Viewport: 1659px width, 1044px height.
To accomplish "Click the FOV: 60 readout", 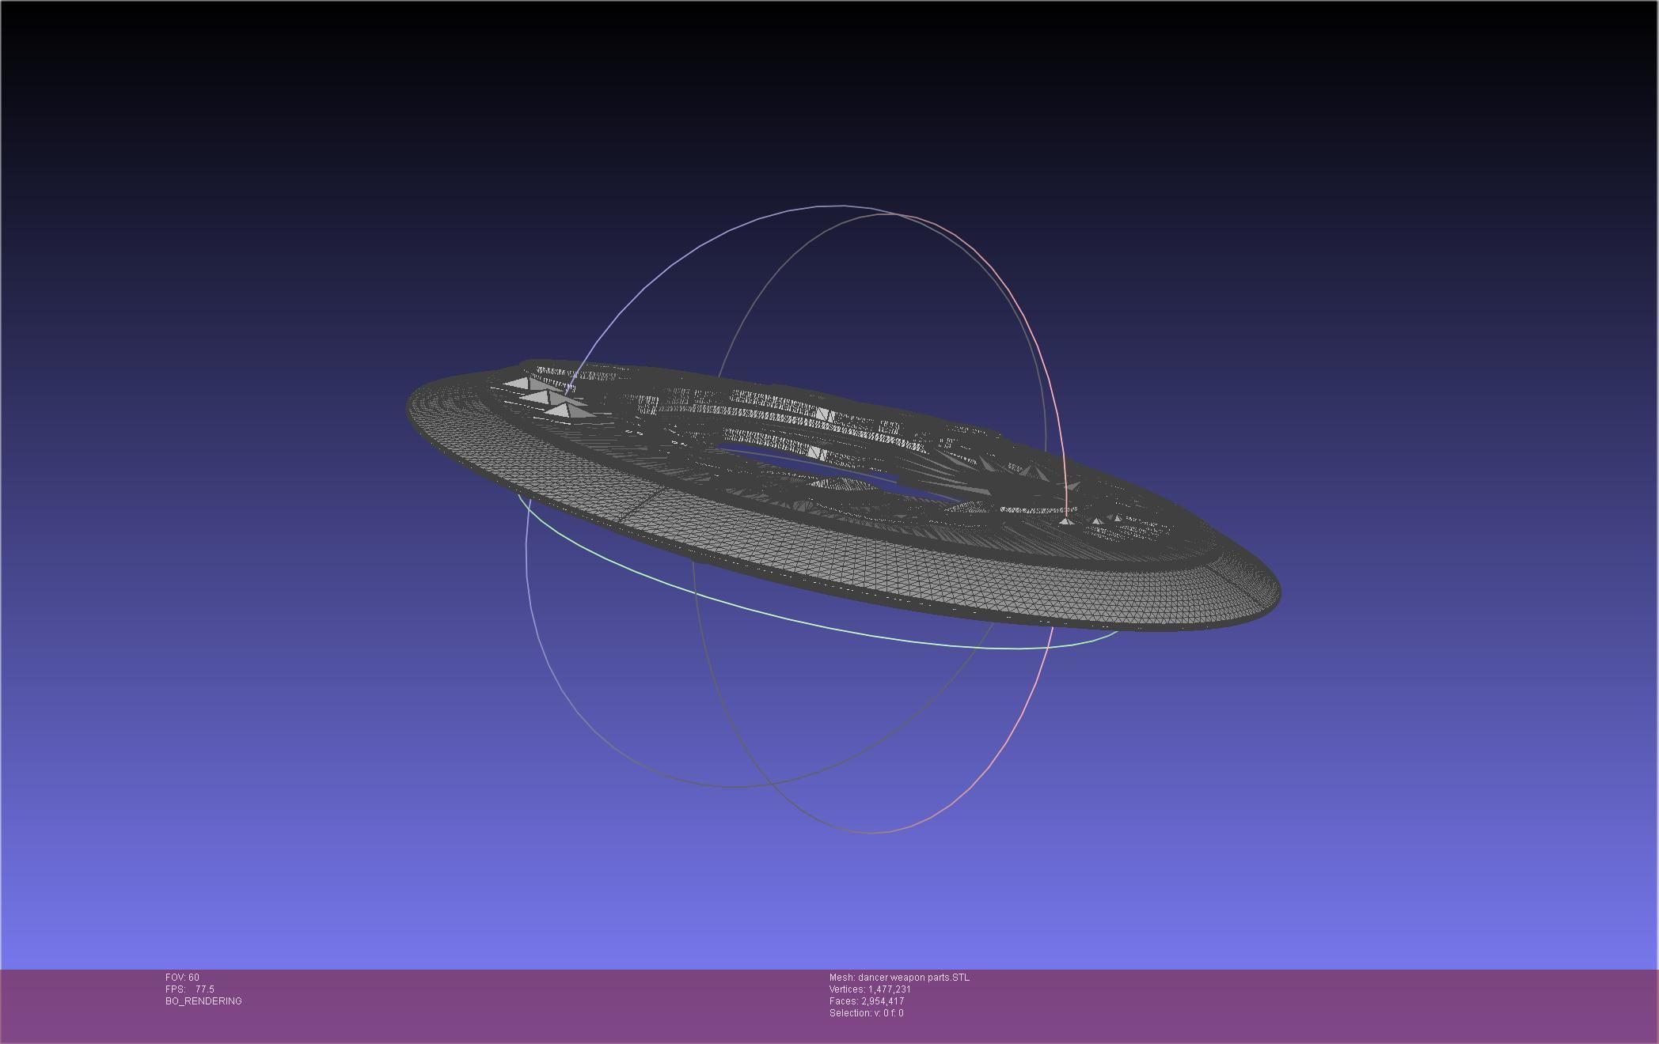I will 182,978.
